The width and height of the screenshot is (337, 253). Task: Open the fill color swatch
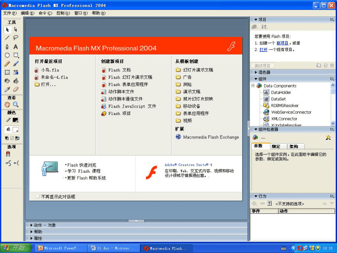(15, 129)
